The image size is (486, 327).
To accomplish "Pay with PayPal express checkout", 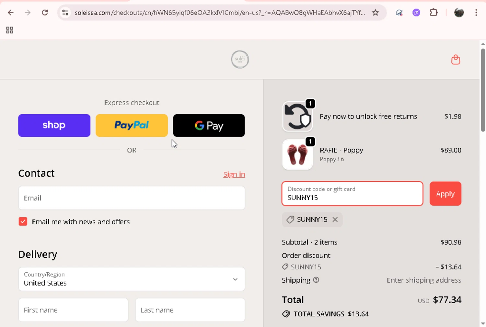I will pyautogui.click(x=132, y=125).
